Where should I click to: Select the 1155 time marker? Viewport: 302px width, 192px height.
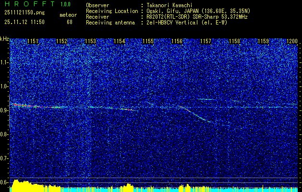click(x=148, y=42)
